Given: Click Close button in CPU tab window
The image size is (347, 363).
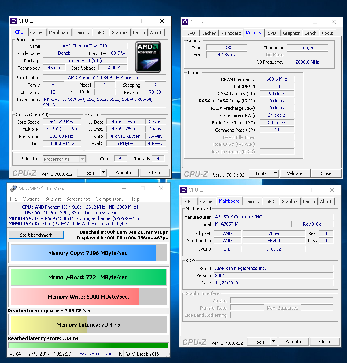Looking at the screenshot, I should (155, 173).
